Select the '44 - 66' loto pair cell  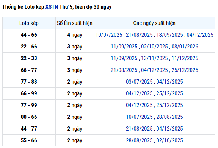(x=29, y=35)
